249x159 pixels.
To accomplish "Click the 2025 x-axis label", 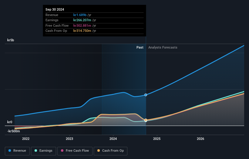I will [x=157, y=139].
